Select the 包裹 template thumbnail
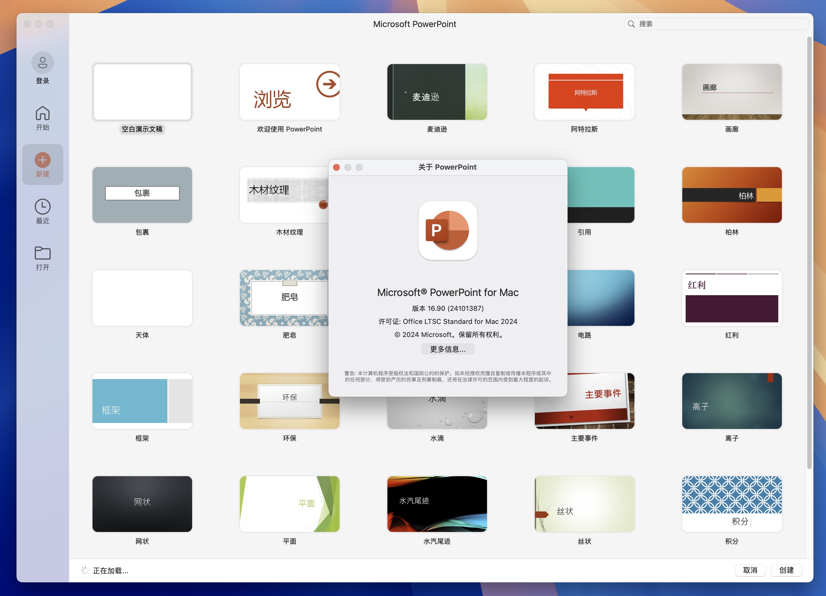Viewport: 826px width, 596px height. (142, 195)
